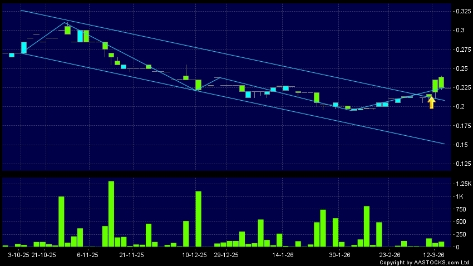
Task: Click the yellow up-arrow signal marker
Action: [x=431, y=102]
